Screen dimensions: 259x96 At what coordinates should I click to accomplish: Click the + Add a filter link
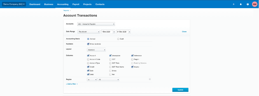(72, 84)
